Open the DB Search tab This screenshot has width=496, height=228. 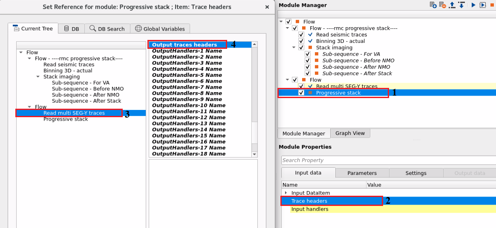pos(107,29)
